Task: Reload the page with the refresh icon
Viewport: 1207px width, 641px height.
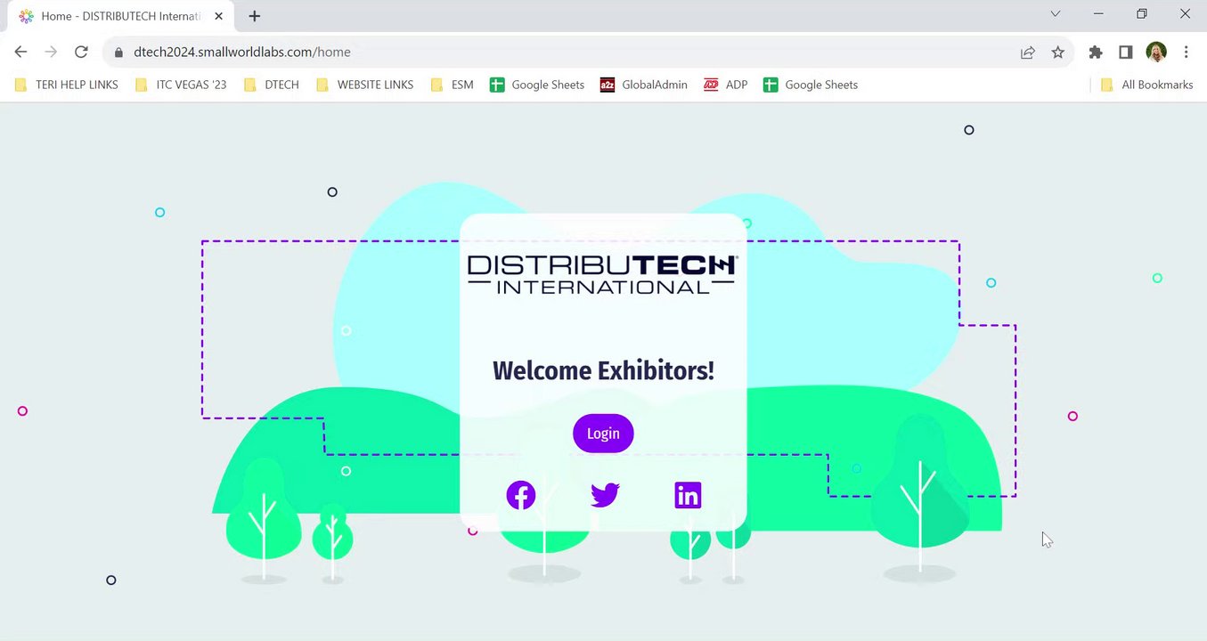Action: 81,52
